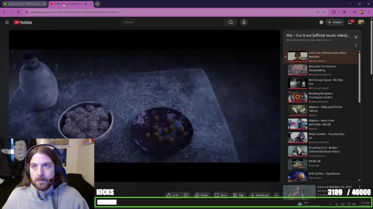Close the Mix playlist panel

(x=356, y=37)
